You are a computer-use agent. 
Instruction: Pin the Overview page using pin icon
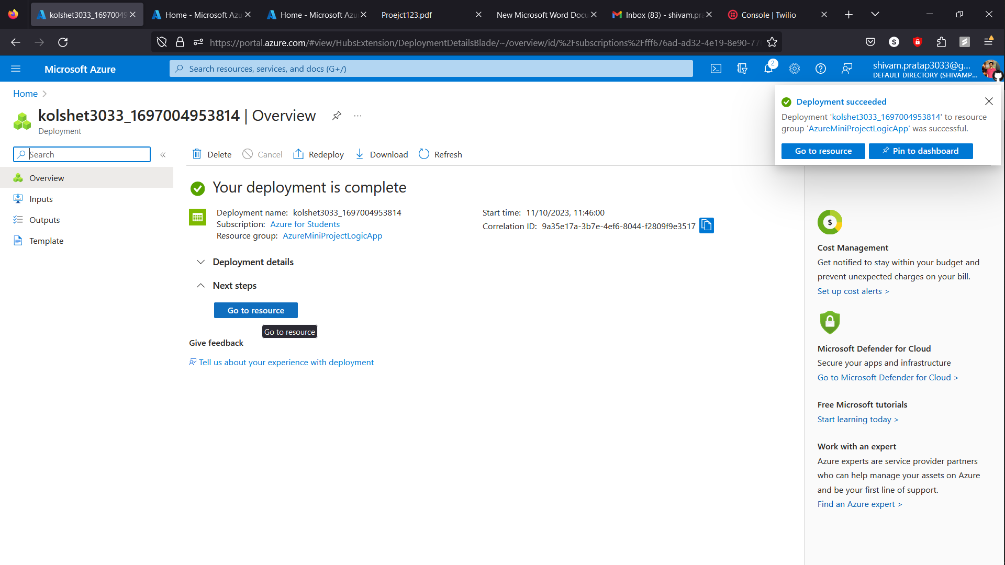337,116
